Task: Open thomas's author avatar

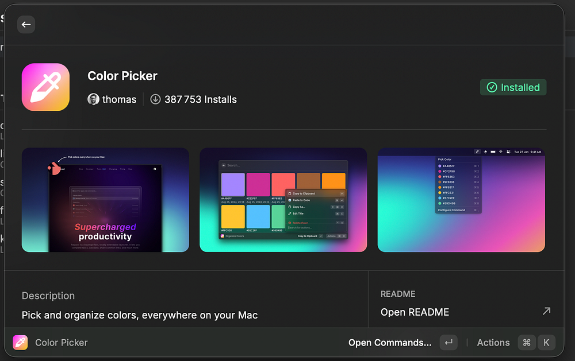Action: tap(93, 99)
